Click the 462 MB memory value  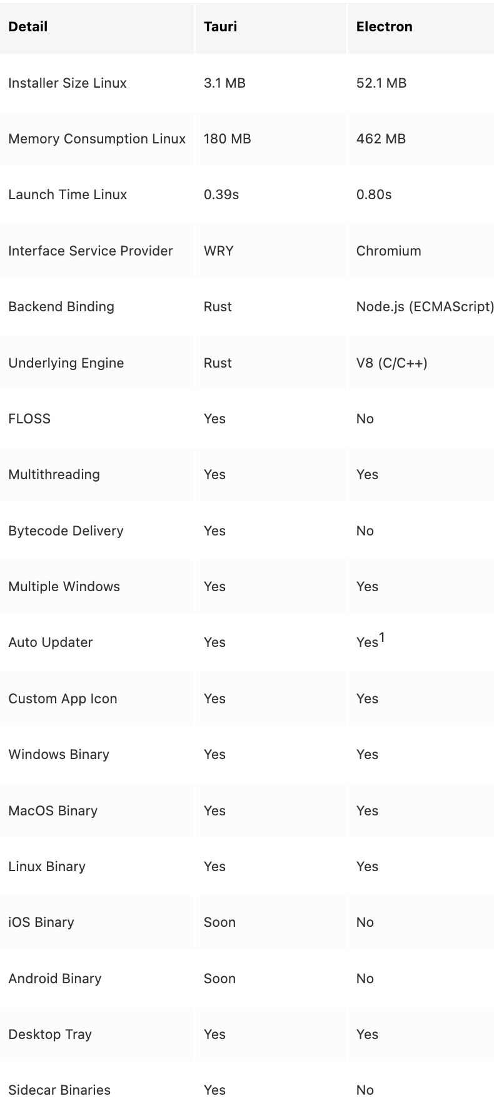tap(381, 139)
